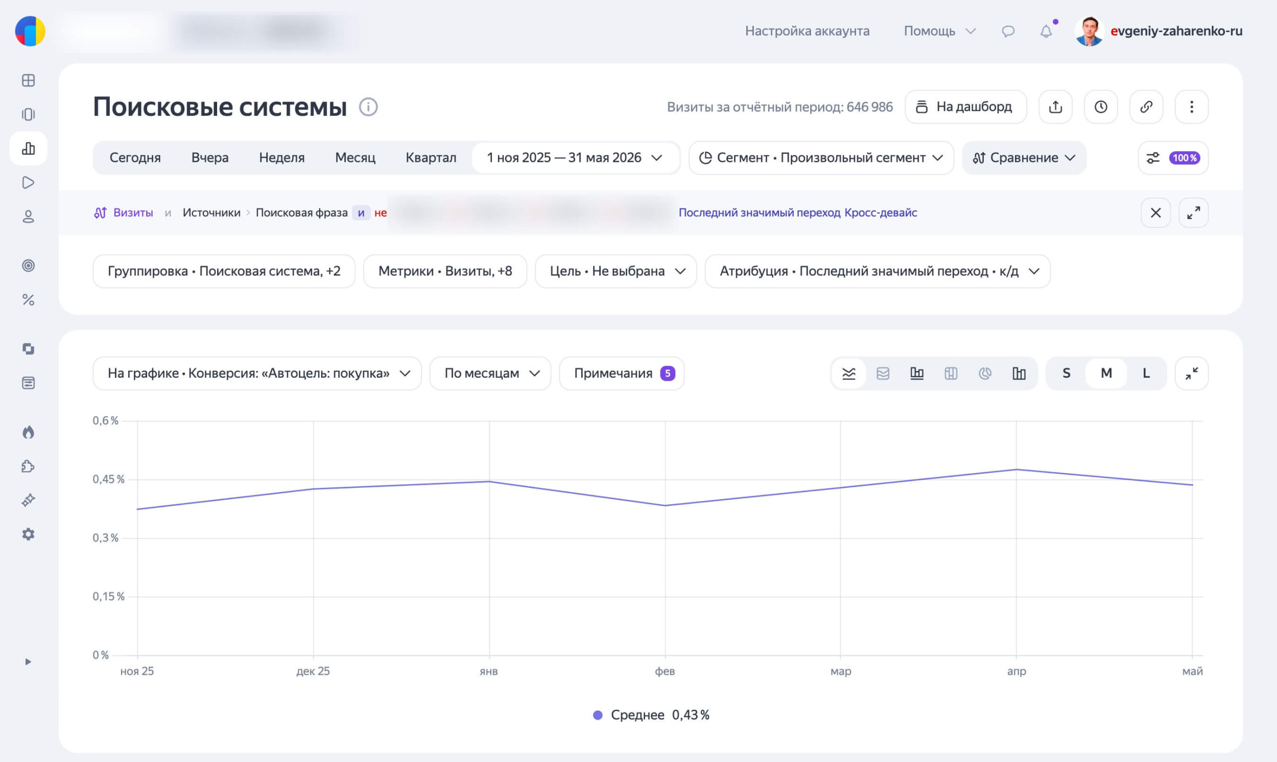Remove the segment filter with X

(x=1155, y=213)
